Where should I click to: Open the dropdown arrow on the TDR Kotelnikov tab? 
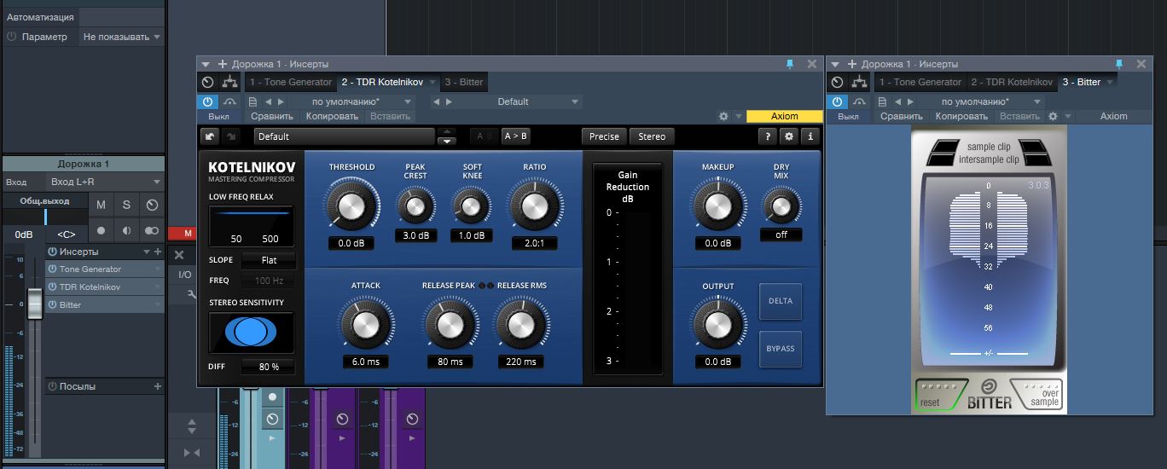pos(432,83)
